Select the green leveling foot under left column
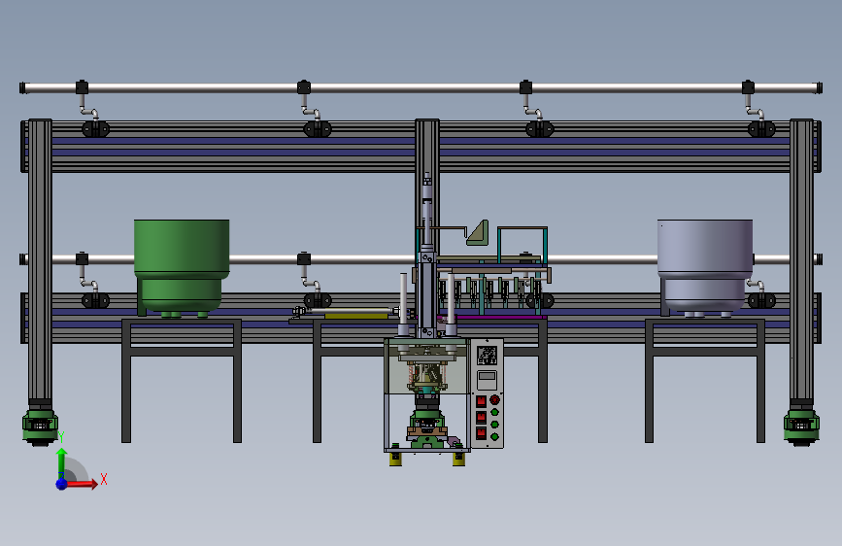842x546 pixels. 40,427
